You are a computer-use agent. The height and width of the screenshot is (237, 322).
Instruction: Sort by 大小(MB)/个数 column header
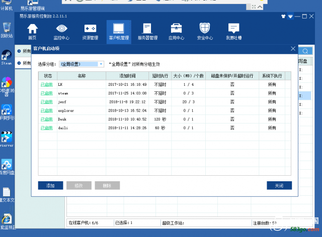click(188, 76)
